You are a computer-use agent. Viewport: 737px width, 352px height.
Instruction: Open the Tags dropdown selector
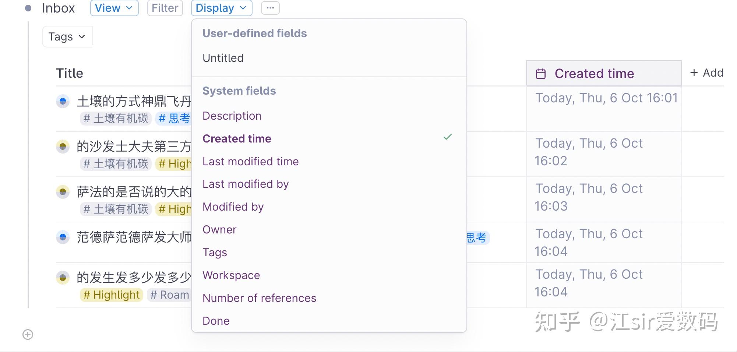click(x=67, y=37)
